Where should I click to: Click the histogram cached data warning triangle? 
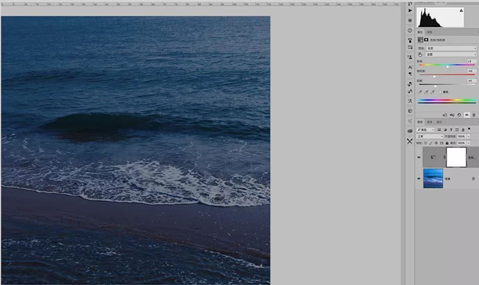pyautogui.click(x=461, y=10)
